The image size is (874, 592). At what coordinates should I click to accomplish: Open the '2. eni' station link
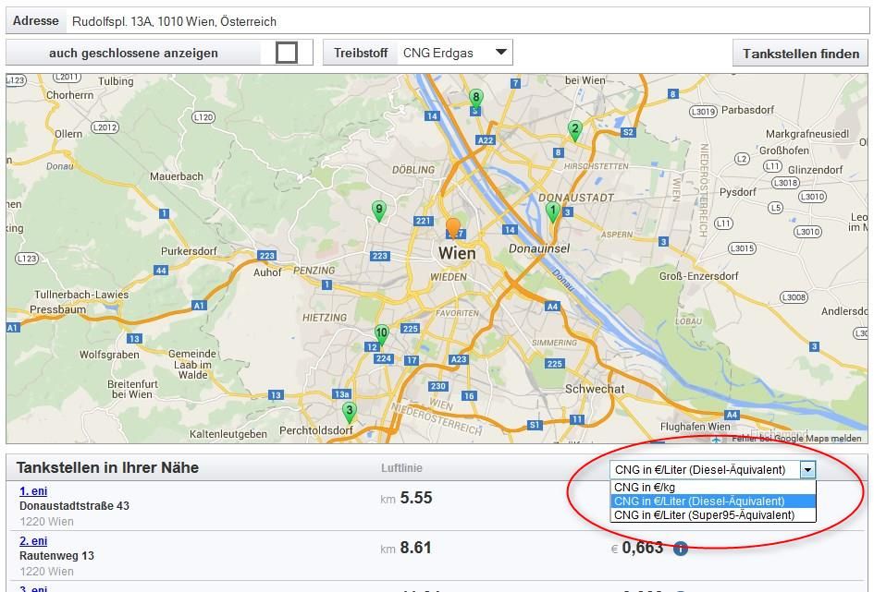(33, 541)
